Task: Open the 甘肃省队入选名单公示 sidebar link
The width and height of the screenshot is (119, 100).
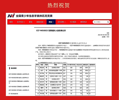Action: pyautogui.click(x=19, y=87)
